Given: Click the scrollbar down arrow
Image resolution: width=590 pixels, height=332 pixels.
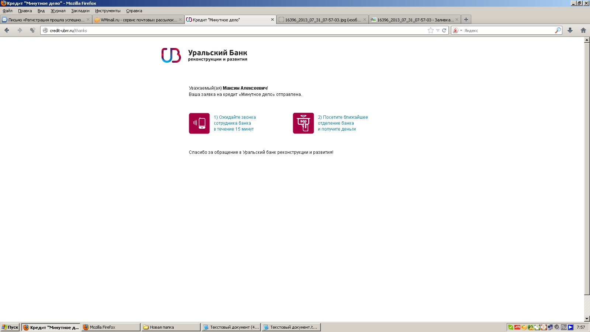Looking at the screenshot, I should pyautogui.click(x=587, y=319).
